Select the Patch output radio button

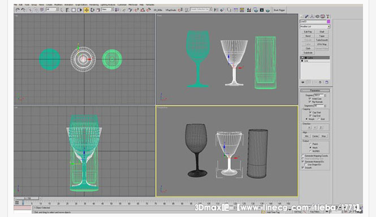(310, 144)
